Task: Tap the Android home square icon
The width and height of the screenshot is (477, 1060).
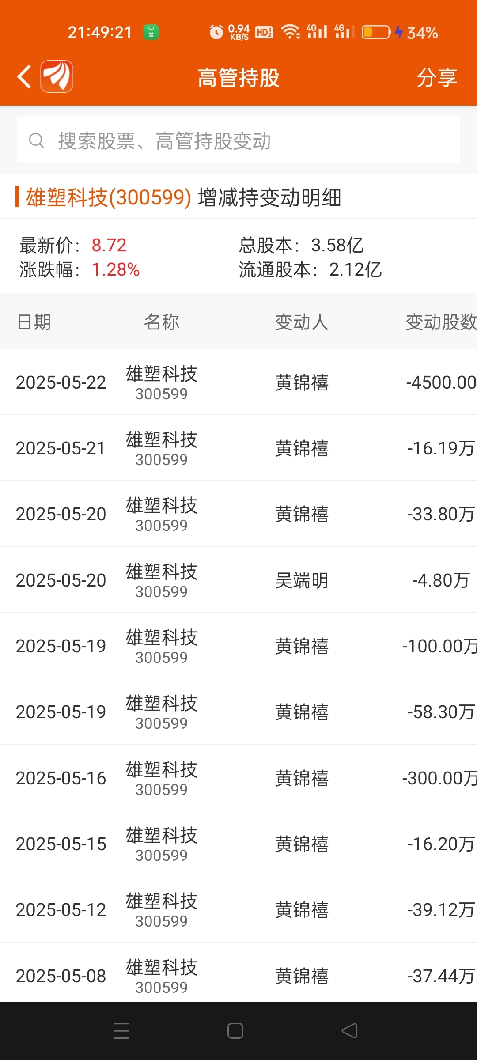Action: click(x=235, y=1031)
